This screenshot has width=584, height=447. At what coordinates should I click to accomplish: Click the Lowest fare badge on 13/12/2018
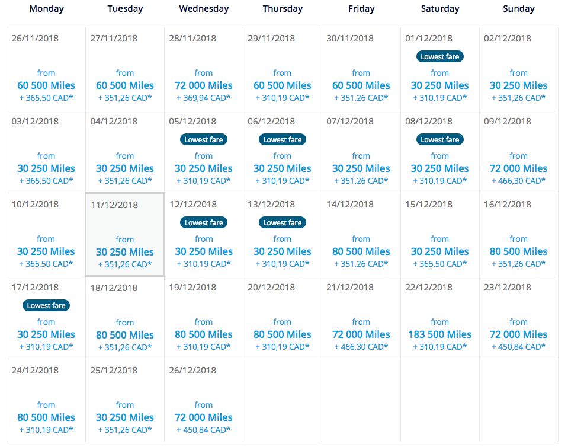click(283, 223)
